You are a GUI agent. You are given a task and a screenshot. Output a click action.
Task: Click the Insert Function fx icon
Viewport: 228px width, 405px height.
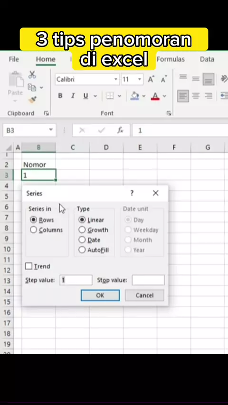[x=120, y=130]
